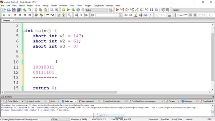Open the File menu
The width and height of the screenshot is (215, 121).
point(3,6)
